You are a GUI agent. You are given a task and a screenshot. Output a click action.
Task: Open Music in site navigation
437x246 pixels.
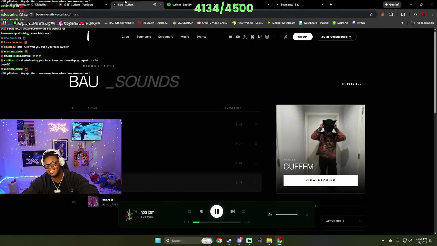[x=185, y=37]
